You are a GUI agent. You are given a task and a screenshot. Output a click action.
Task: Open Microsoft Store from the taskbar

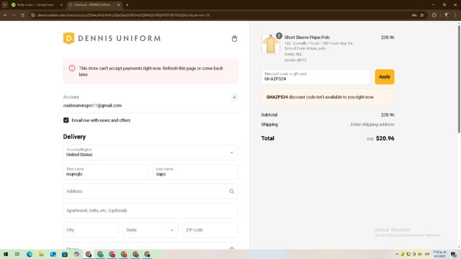tap(65, 254)
